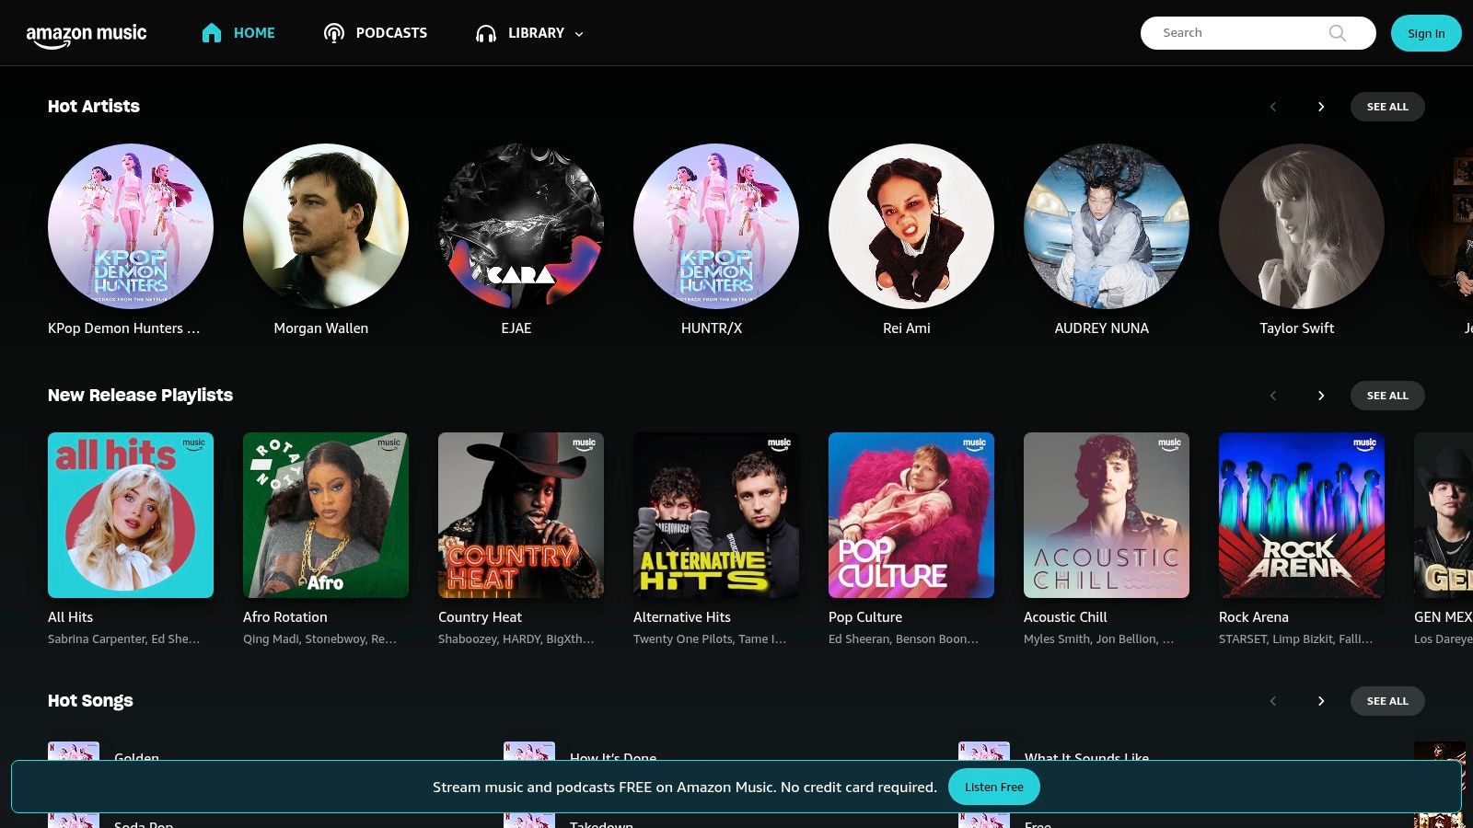Click the Country Heat playlist title
This screenshot has width=1473, height=828.
(480, 617)
